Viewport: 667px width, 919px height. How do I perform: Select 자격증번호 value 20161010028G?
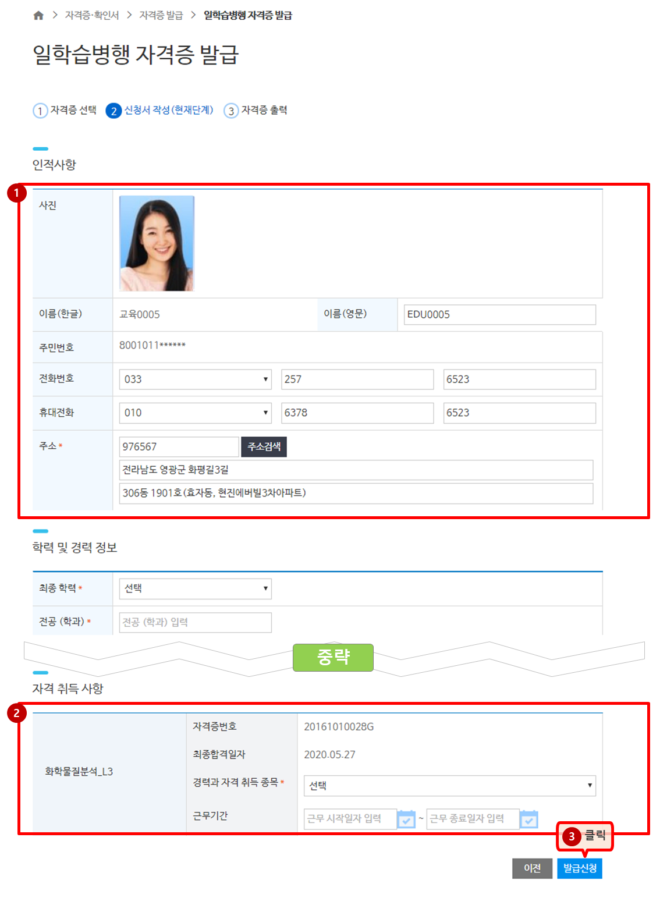339,727
